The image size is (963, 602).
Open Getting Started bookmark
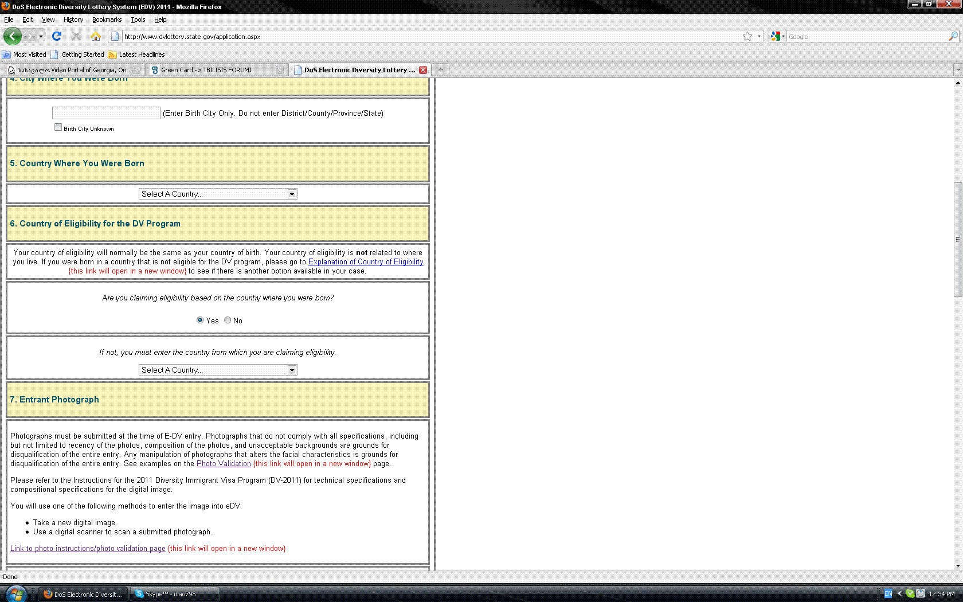coord(77,54)
